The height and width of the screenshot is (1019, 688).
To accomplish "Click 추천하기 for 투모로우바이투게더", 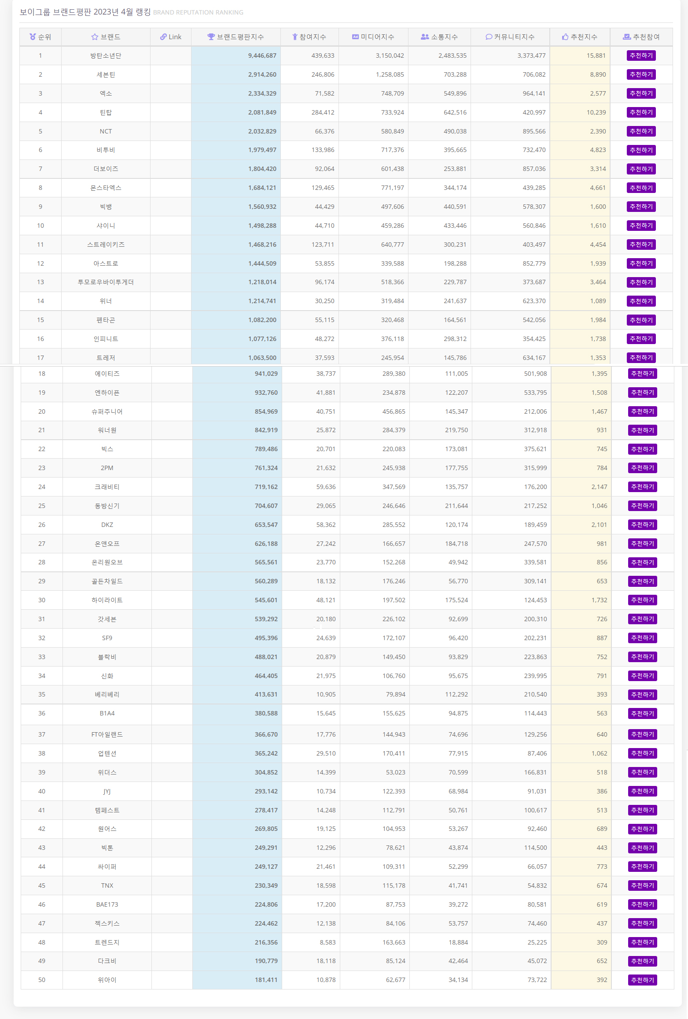I will tap(641, 282).
